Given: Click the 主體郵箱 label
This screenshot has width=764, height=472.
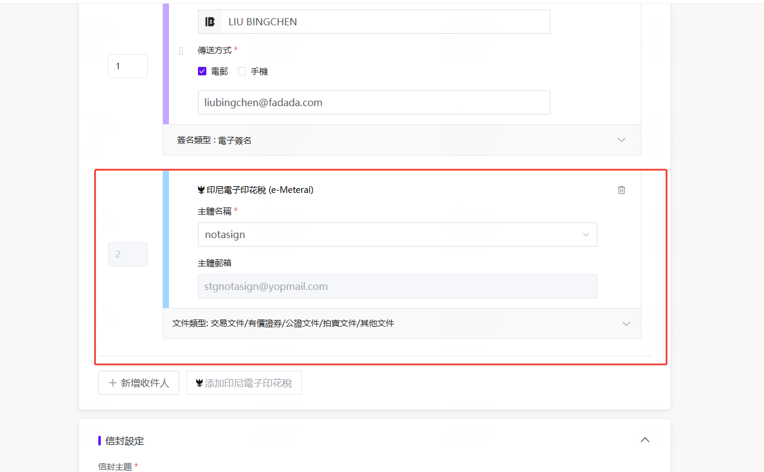Looking at the screenshot, I should coord(215,263).
